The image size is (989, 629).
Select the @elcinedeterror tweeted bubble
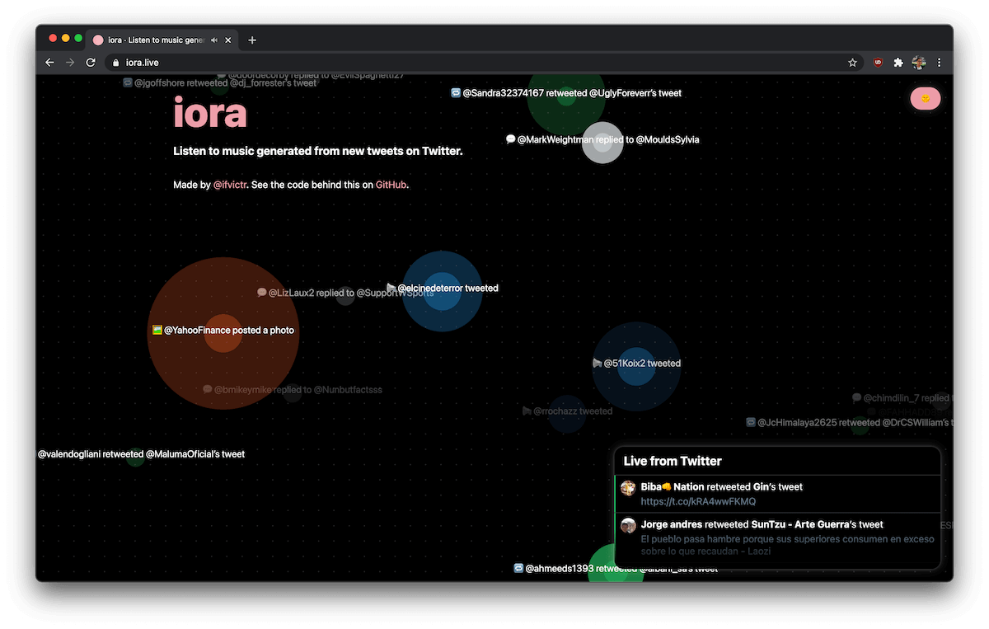[443, 291]
